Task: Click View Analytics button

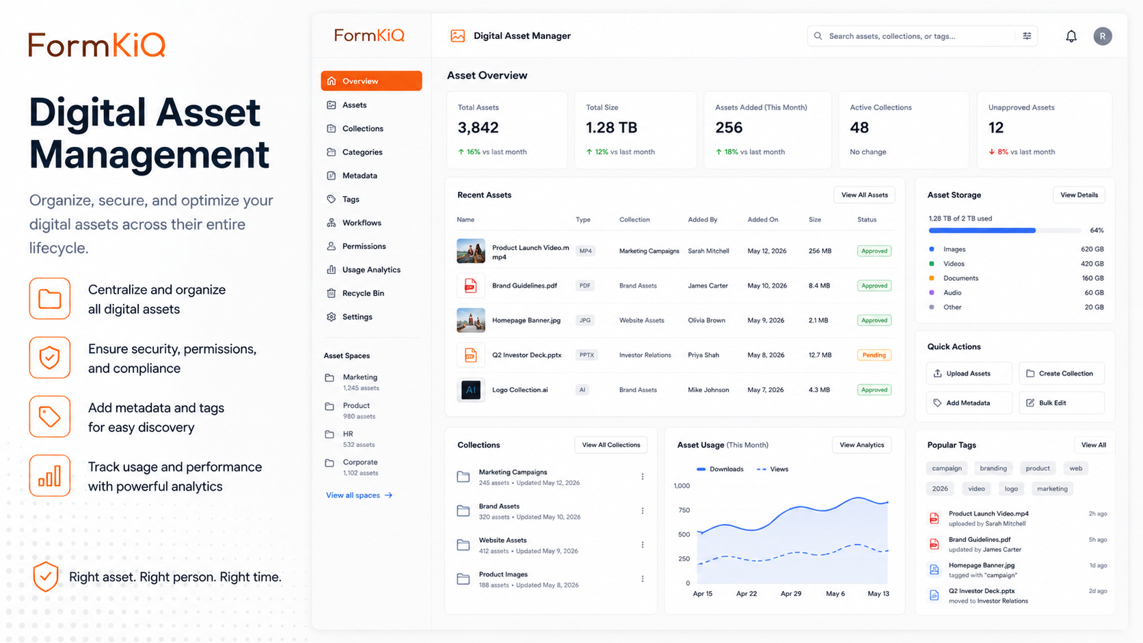Action: pos(861,445)
